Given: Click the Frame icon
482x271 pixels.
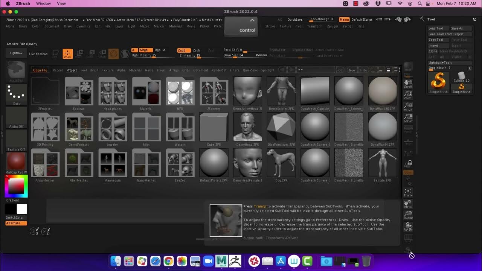Looking at the screenshot, I should point(408,192).
